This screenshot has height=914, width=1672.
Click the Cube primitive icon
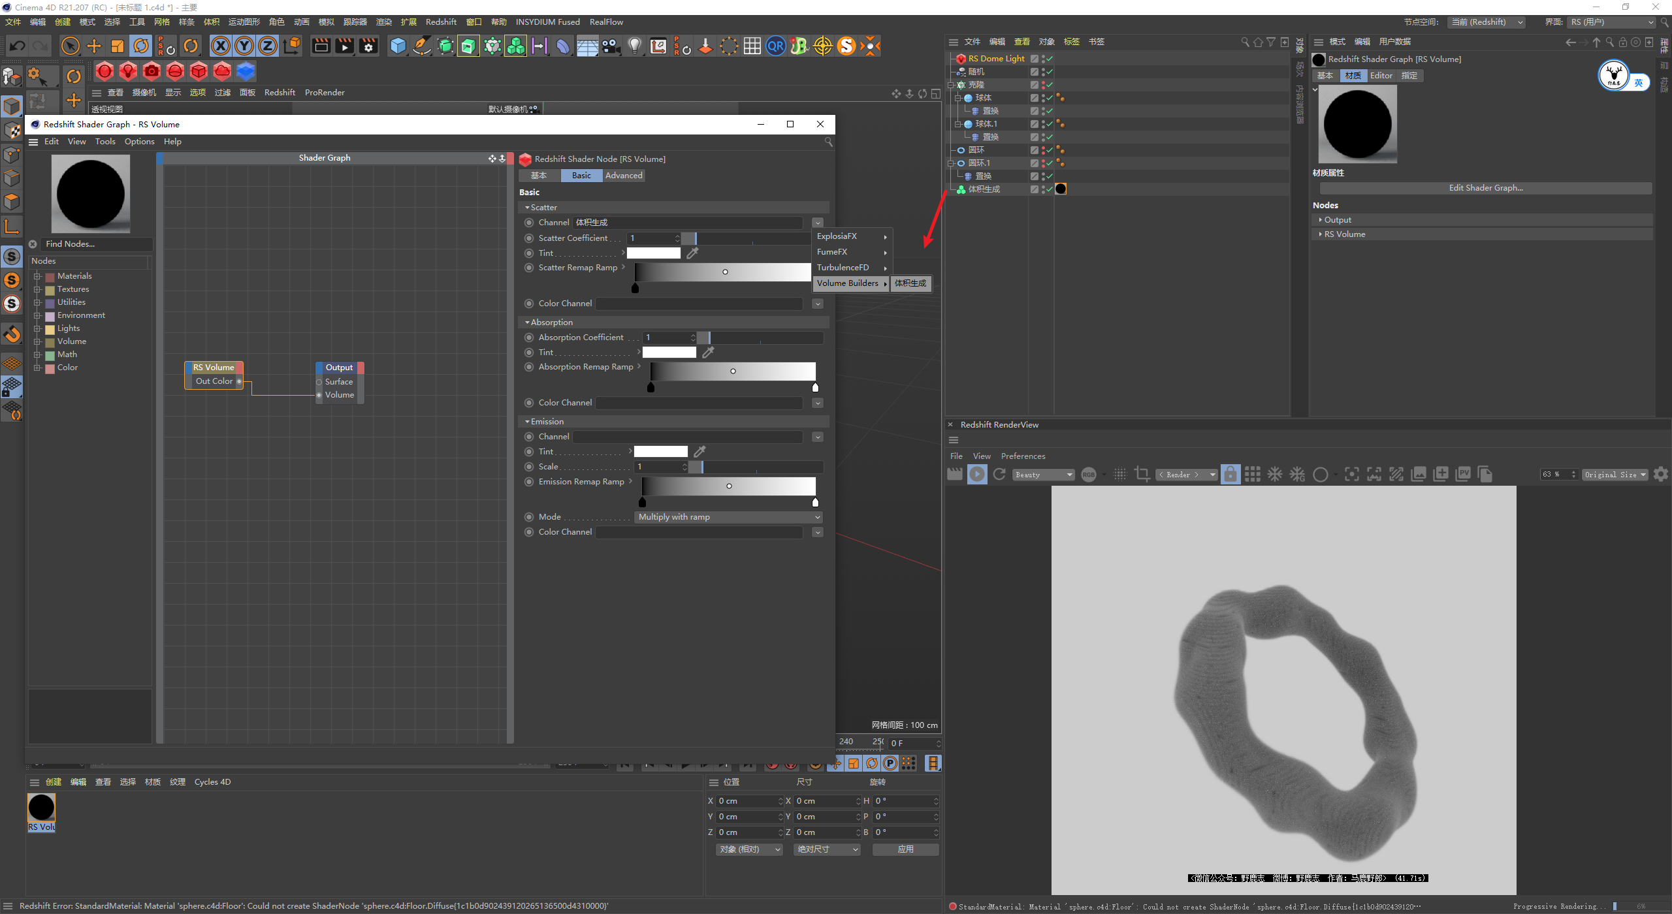click(x=398, y=46)
